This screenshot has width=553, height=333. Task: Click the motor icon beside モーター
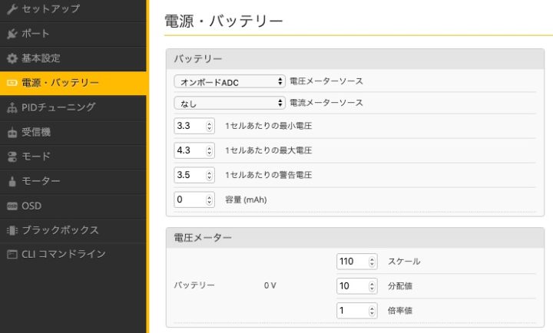coord(12,181)
